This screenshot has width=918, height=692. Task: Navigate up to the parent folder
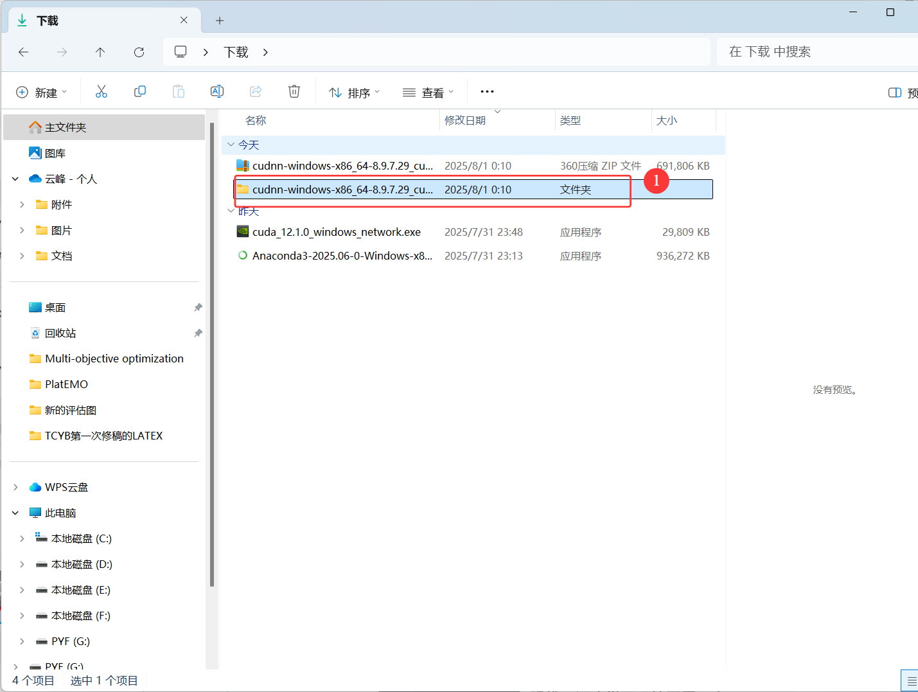pos(100,52)
